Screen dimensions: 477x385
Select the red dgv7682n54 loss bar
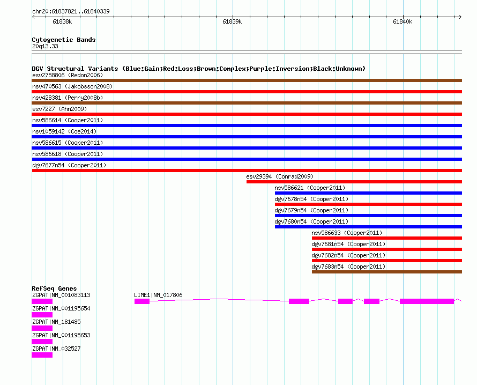pos(387,261)
